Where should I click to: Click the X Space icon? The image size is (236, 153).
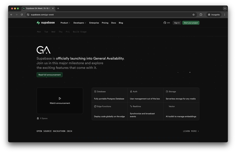(x=38, y=118)
